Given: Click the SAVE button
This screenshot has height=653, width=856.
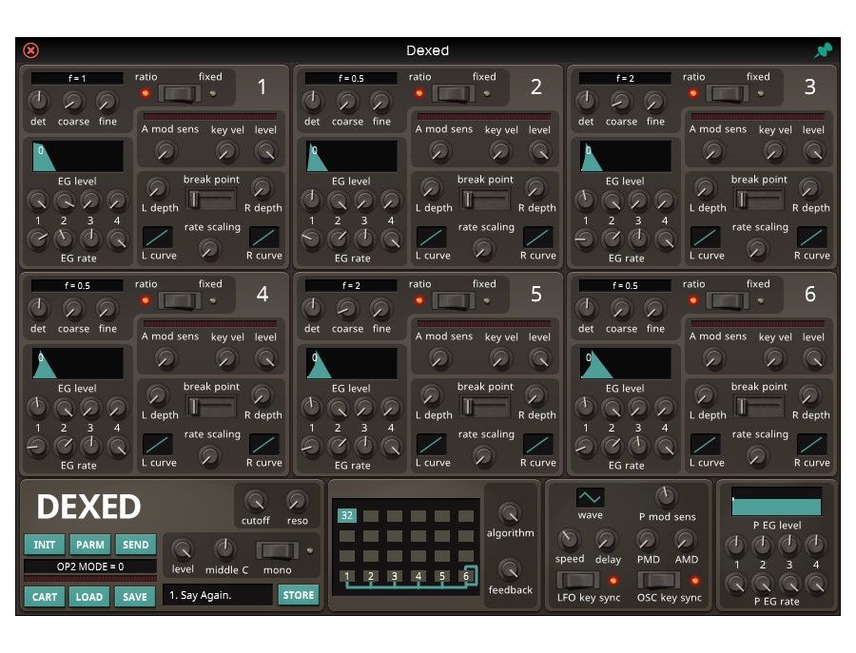Looking at the screenshot, I should (x=135, y=597).
